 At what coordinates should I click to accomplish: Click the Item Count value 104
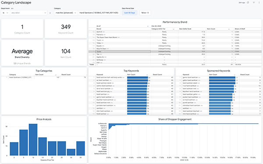66,51
